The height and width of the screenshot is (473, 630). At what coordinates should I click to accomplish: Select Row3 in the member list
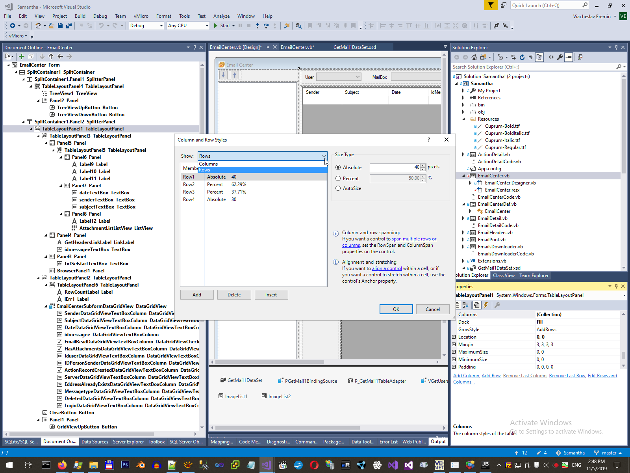coord(254,192)
